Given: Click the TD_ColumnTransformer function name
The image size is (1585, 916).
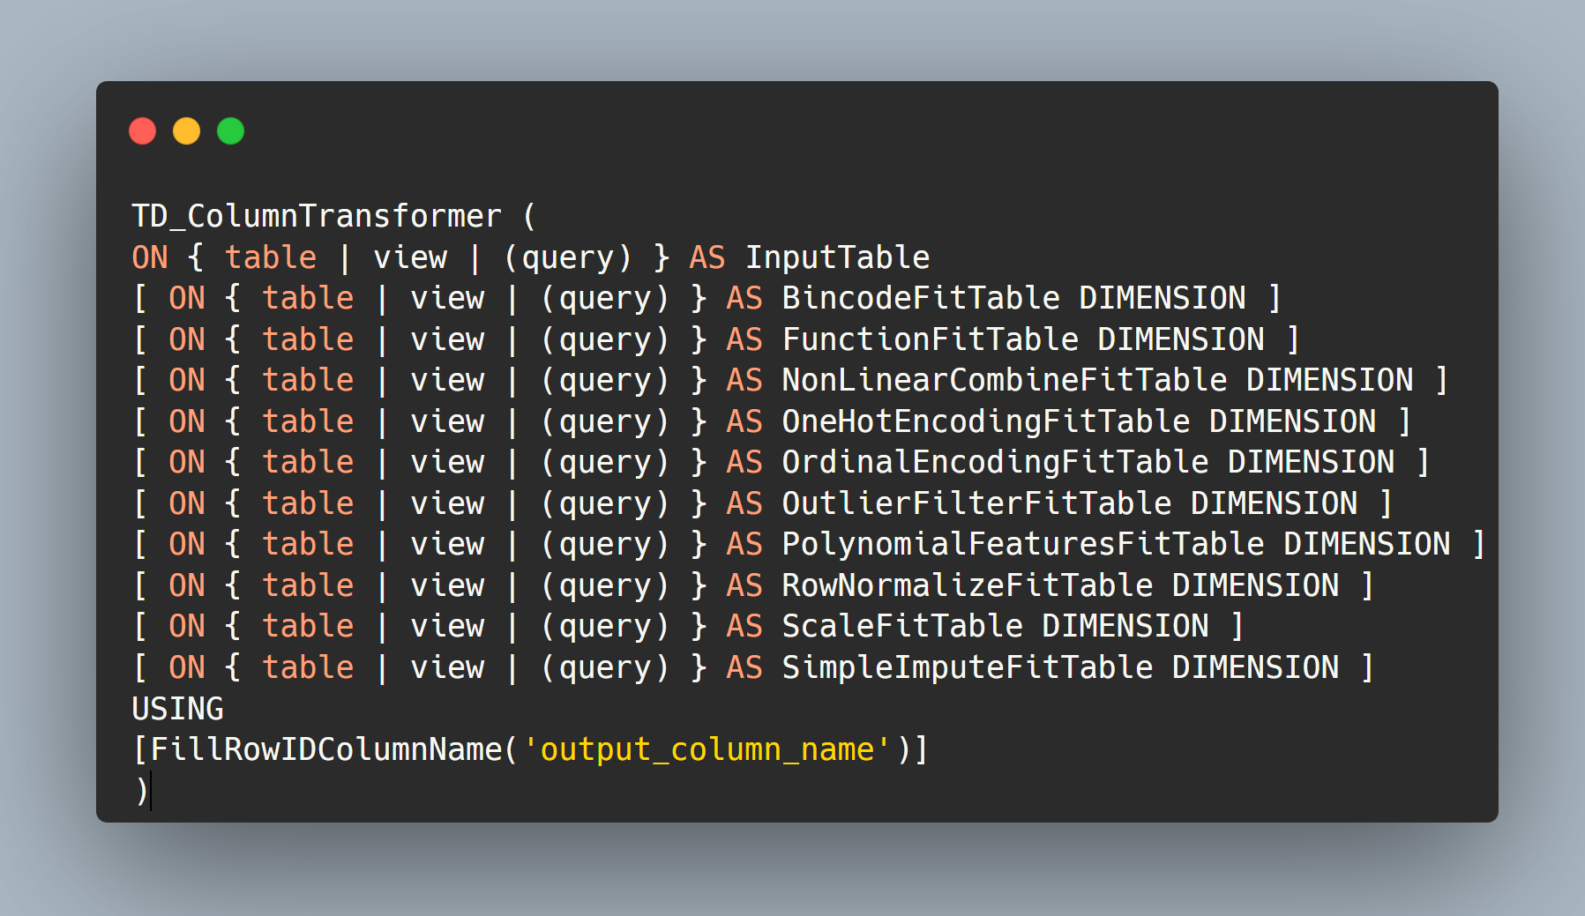Looking at the screenshot, I should coord(317,216).
